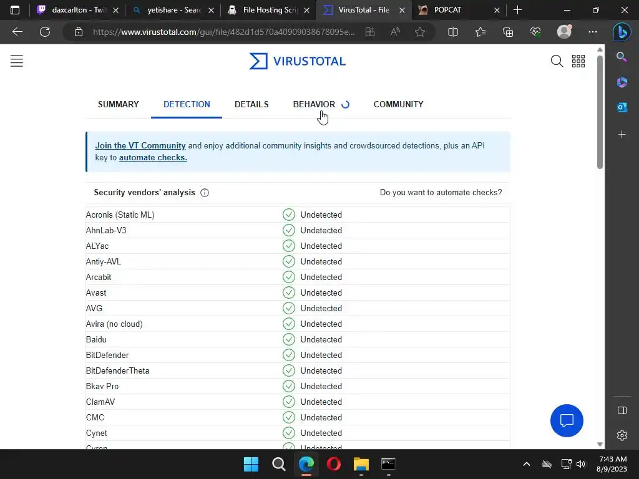Click the automate checks link
Viewport: 639px width, 479px height.
click(x=153, y=157)
